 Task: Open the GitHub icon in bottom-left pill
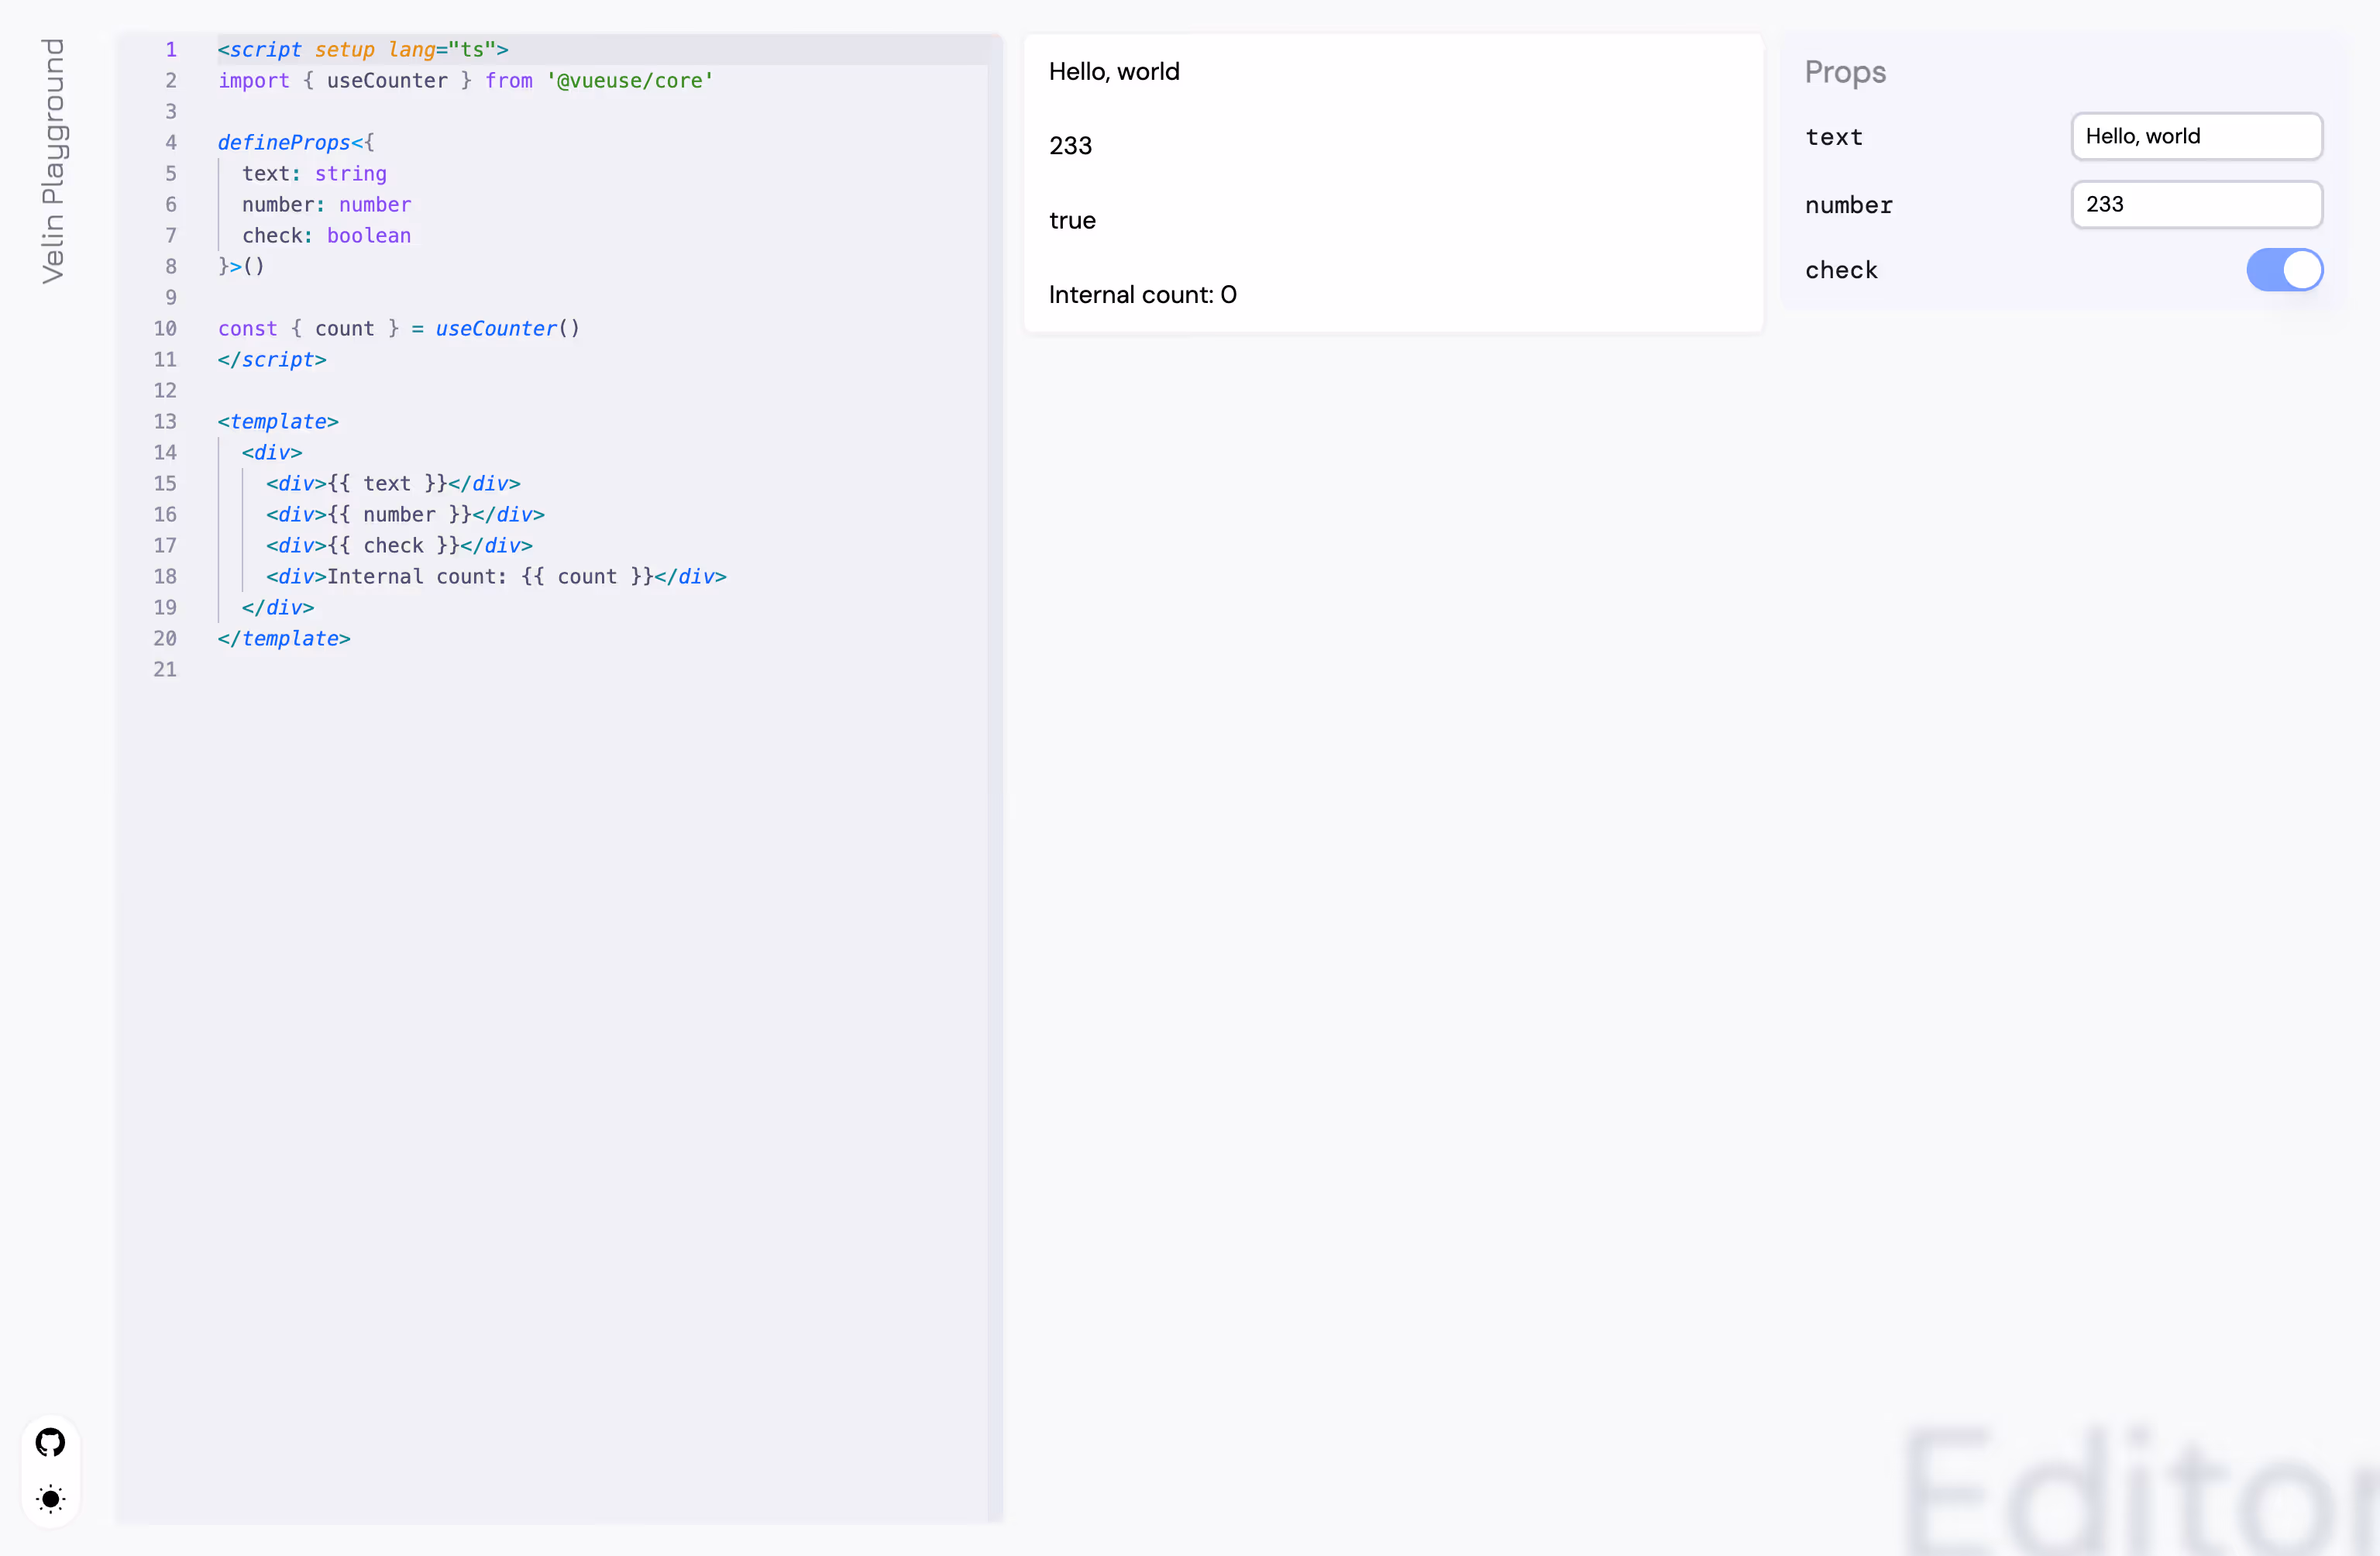point(50,1441)
